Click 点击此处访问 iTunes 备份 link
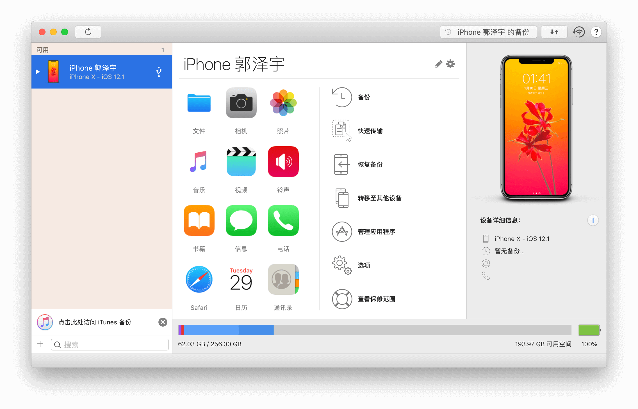638x409 pixels. point(95,322)
